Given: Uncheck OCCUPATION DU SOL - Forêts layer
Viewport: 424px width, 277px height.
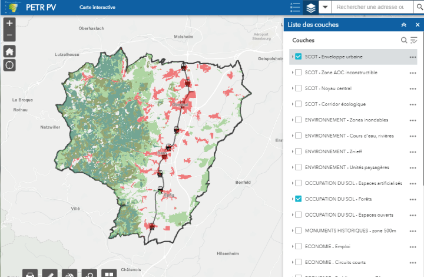Looking at the screenshot, I should coord(298,199).
